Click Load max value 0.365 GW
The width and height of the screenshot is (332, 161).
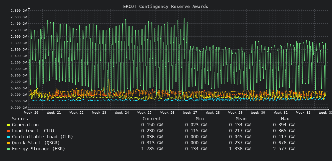[284, 131]
